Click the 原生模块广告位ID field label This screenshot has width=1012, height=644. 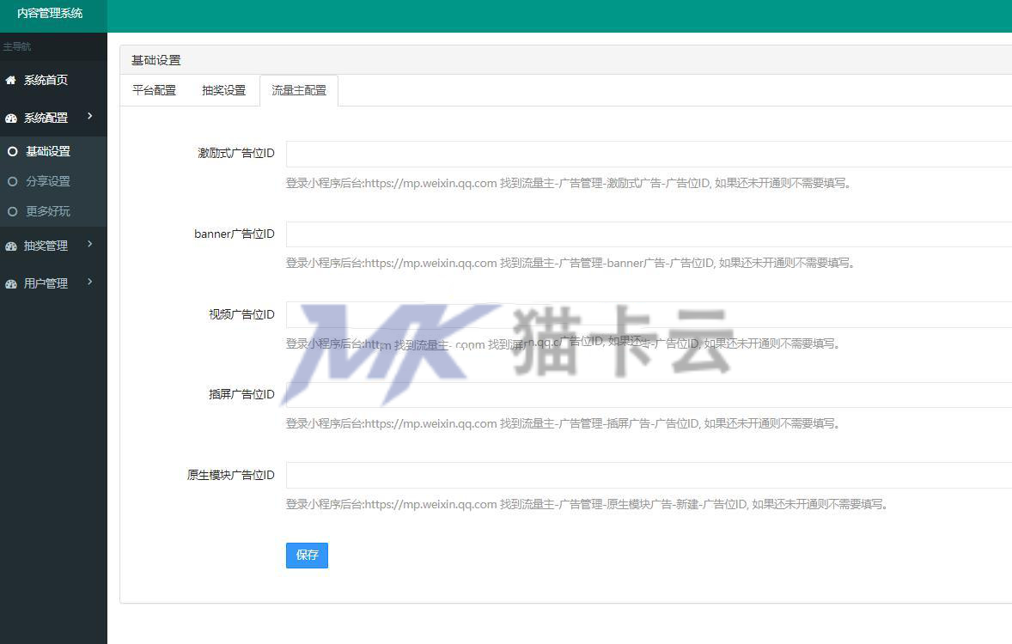(x=231, y=475)
